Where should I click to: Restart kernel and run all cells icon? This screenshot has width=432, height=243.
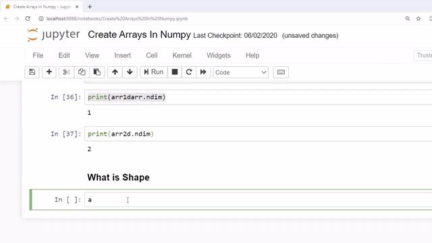(x=203, y=72)
